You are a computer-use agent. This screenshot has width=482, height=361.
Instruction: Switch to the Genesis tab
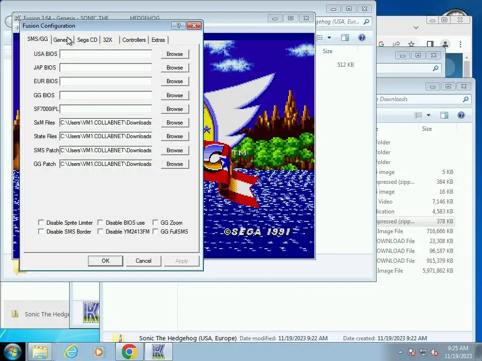(63, 40)
